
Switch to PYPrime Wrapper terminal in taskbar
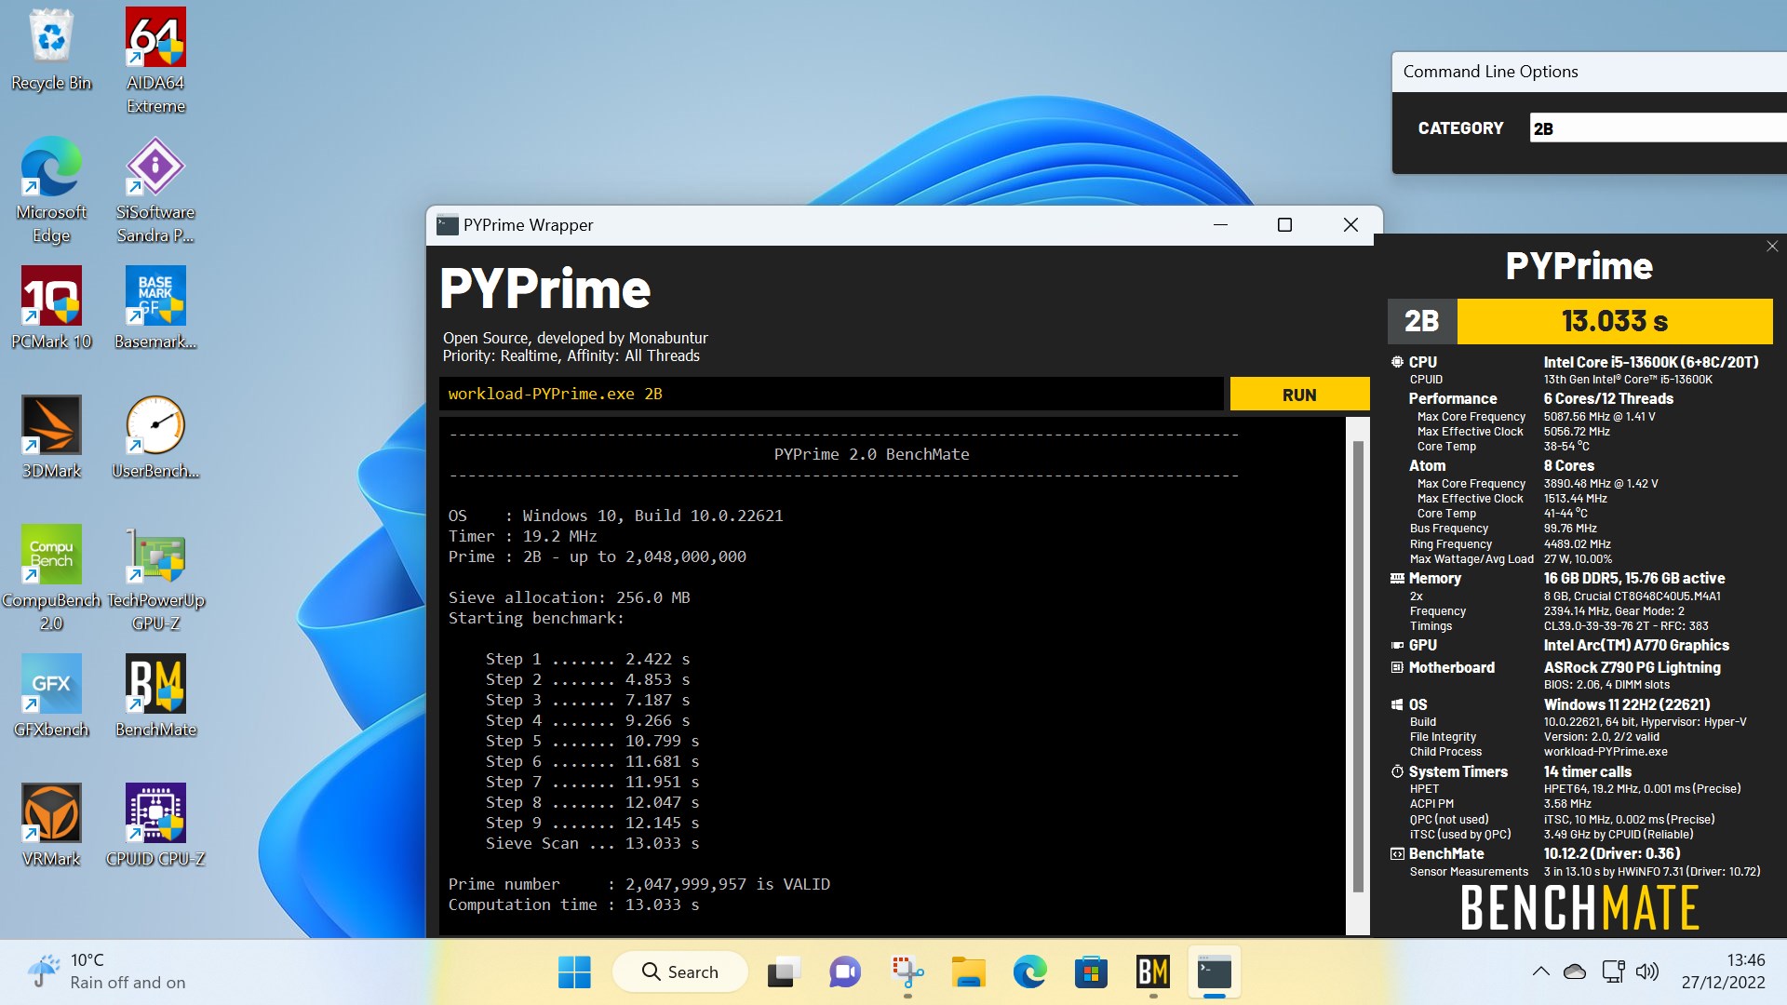click(1214, 971)
